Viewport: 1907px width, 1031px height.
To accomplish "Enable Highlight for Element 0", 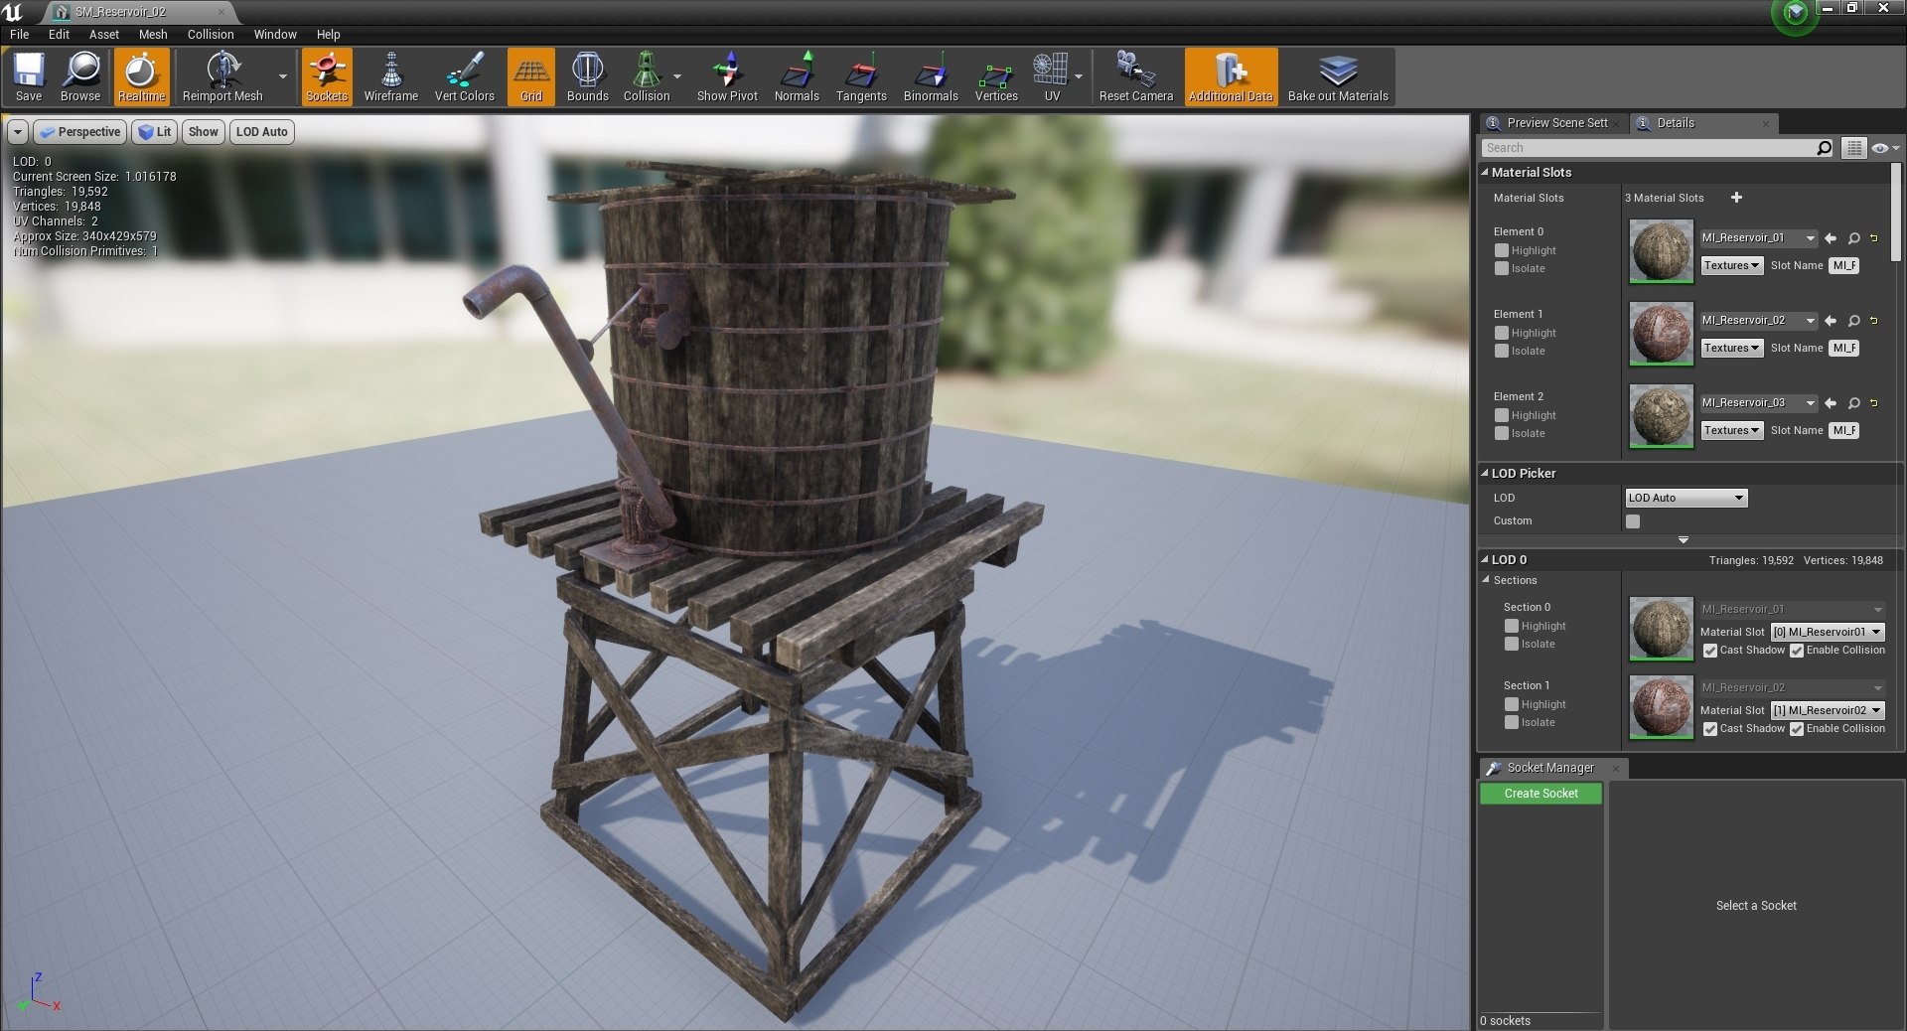I will pyautogui.click(x=1502, y=250).
